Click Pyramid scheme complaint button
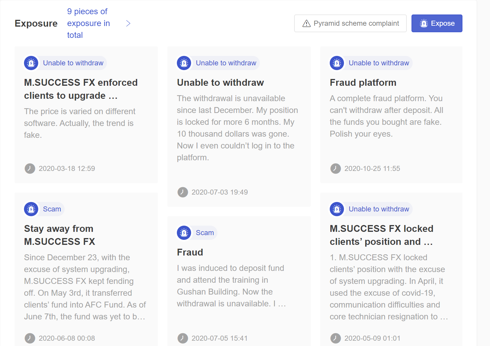 (x=350, y=23)
